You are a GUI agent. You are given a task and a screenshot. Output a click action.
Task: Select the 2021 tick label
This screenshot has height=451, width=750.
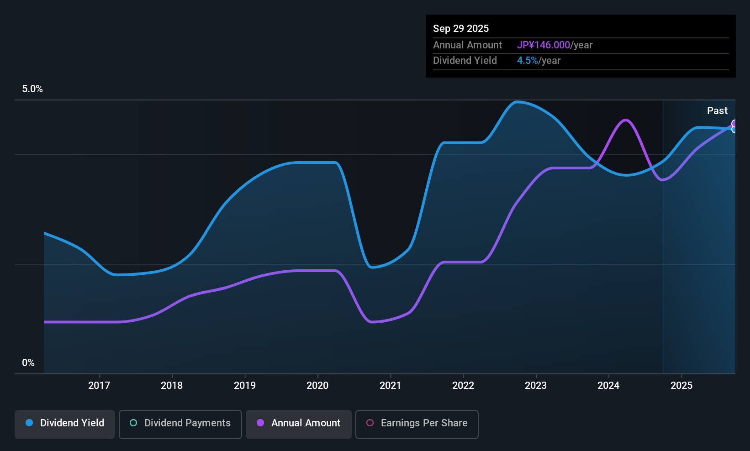point(391,386)
